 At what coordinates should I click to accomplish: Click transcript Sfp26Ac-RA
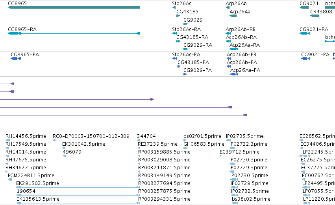pos(174,33)
